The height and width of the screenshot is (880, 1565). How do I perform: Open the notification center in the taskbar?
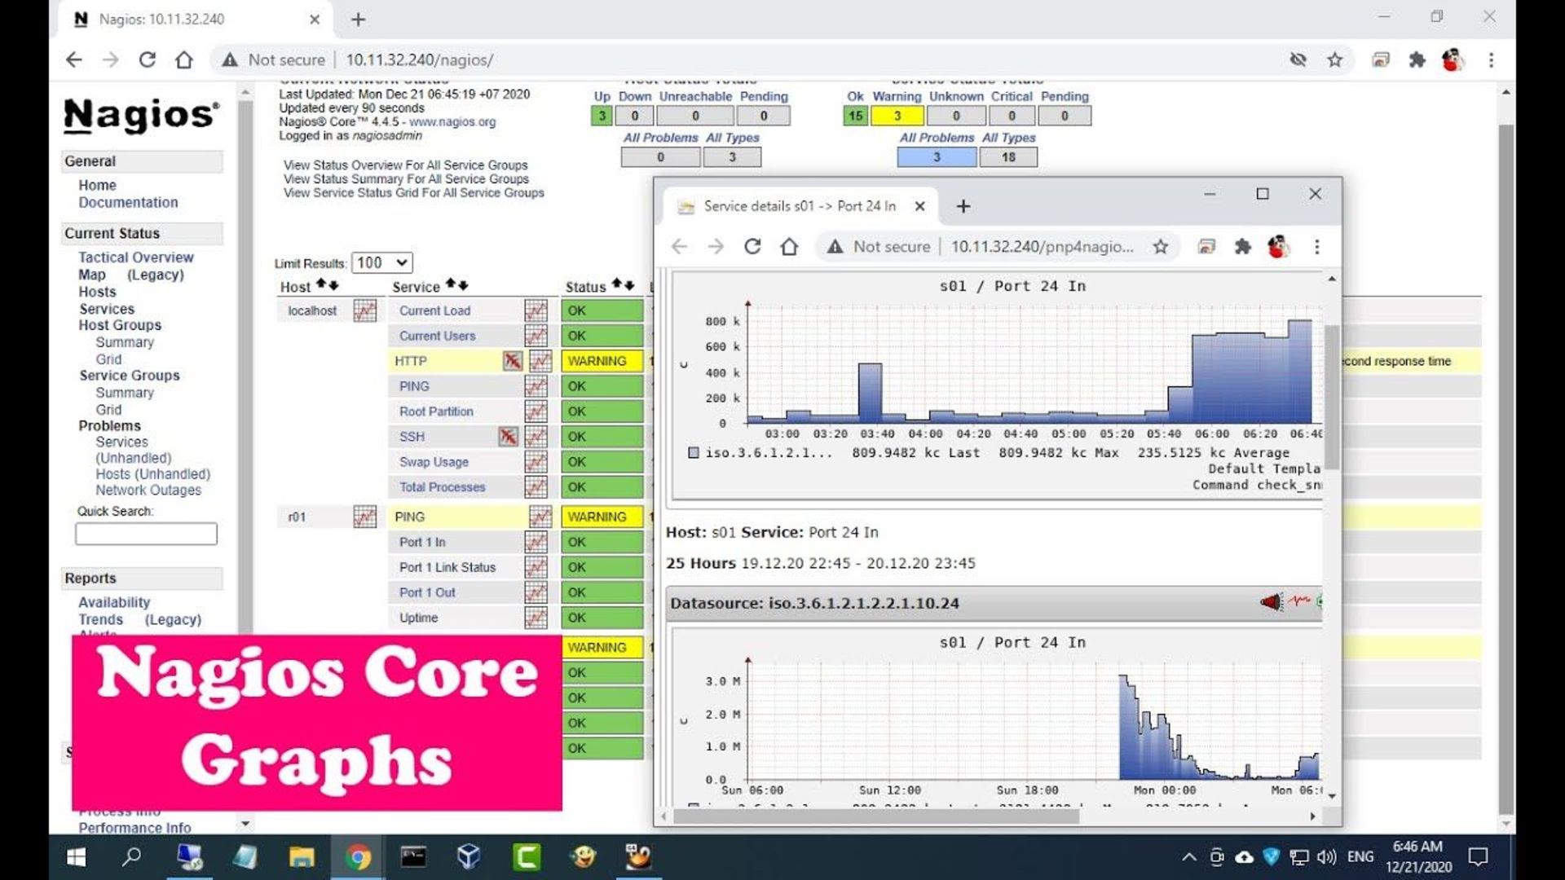[1478, 856]
